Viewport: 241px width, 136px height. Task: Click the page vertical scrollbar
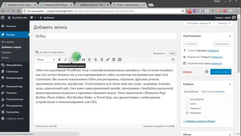[x=239, y=45]
